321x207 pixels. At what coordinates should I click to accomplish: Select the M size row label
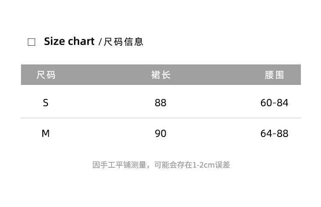(x=46, y=134)
